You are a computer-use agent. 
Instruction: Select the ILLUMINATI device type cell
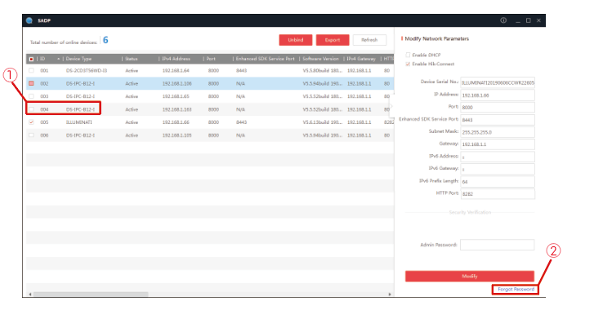coord(78,122)
